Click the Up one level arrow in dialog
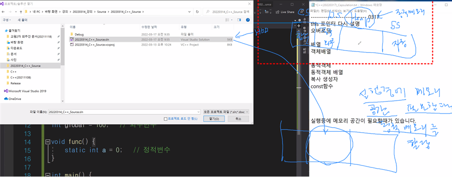Viewport: 452px width, 177px height. tap(21, 12)
